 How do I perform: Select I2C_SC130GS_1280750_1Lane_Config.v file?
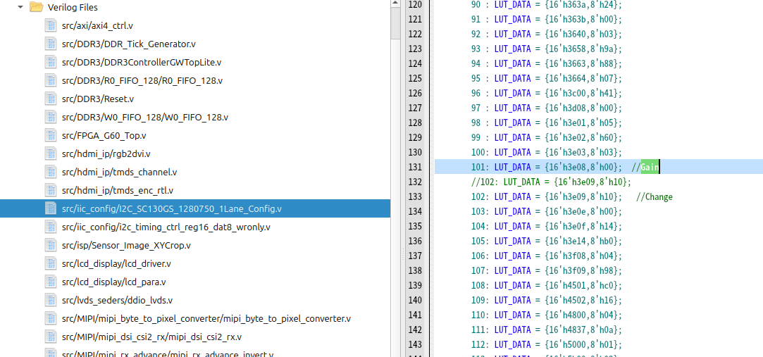click(172, 208)
